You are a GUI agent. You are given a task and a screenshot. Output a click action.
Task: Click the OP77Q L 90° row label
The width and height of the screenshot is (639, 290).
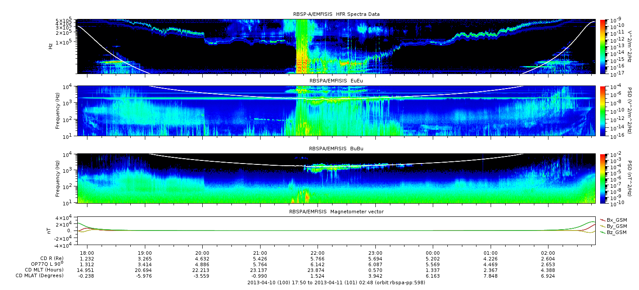[47, 264]
